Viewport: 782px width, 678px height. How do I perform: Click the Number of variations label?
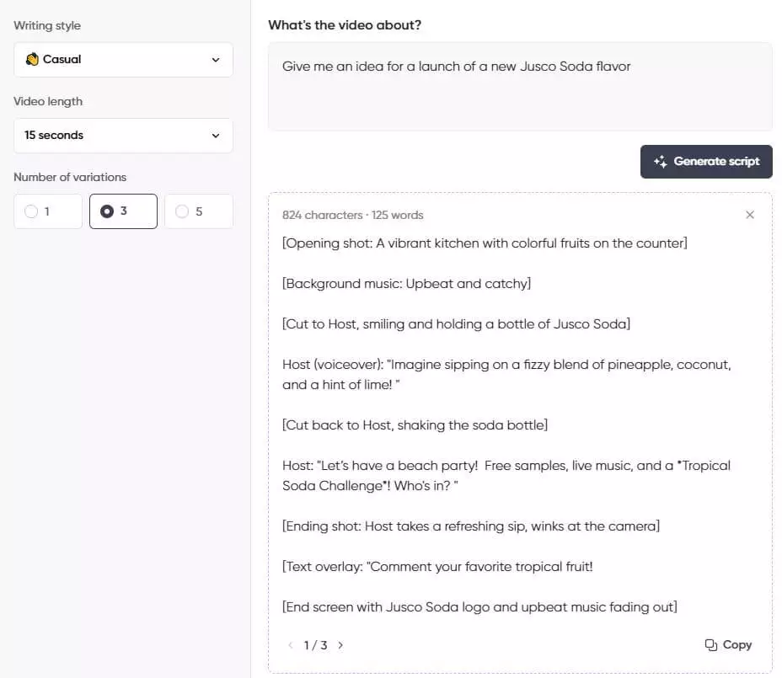pos(70,177)
